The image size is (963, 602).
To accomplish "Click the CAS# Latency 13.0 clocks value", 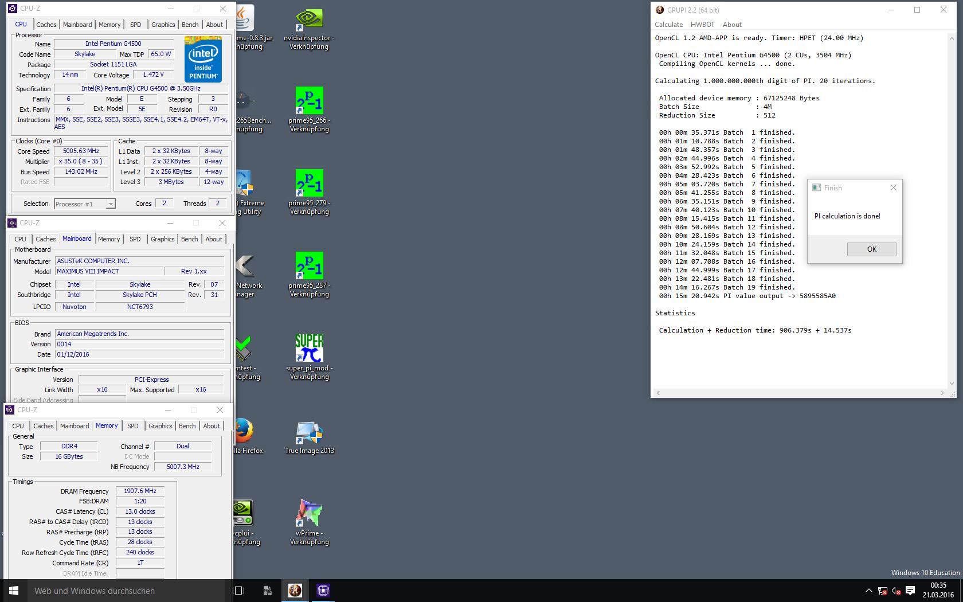I will coord(140,511).
